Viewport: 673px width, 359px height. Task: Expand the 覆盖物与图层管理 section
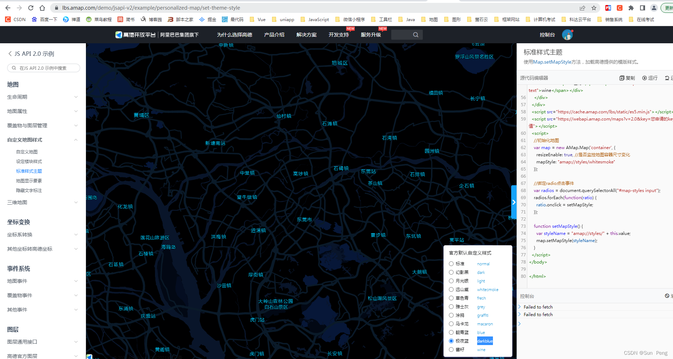point(43,126)
